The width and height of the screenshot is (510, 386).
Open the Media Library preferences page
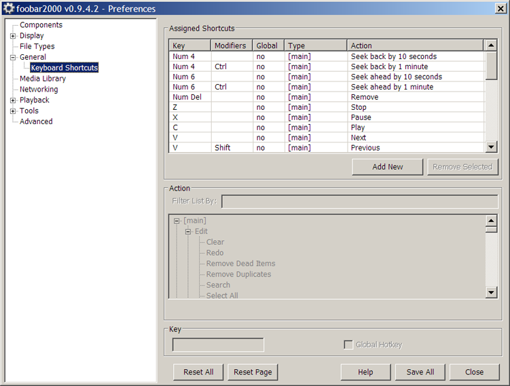43,79
